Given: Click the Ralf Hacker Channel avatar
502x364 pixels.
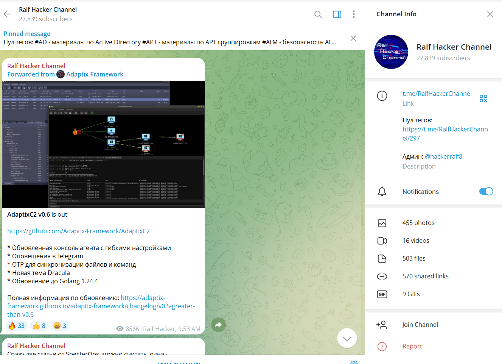Looking at the screenshot, I should (x=391, y=52).
